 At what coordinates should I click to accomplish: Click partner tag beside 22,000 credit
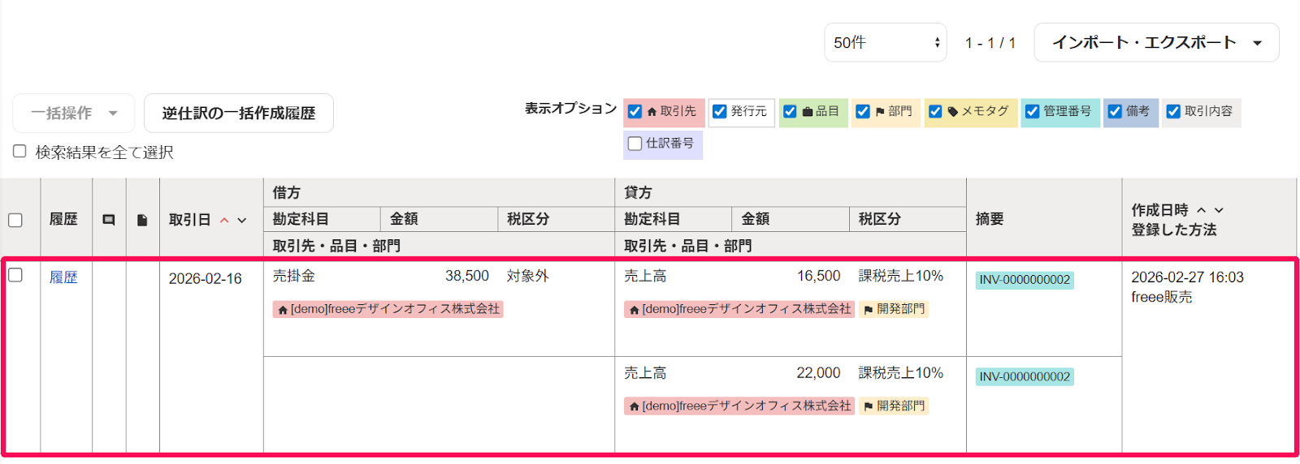click(739, 406)
